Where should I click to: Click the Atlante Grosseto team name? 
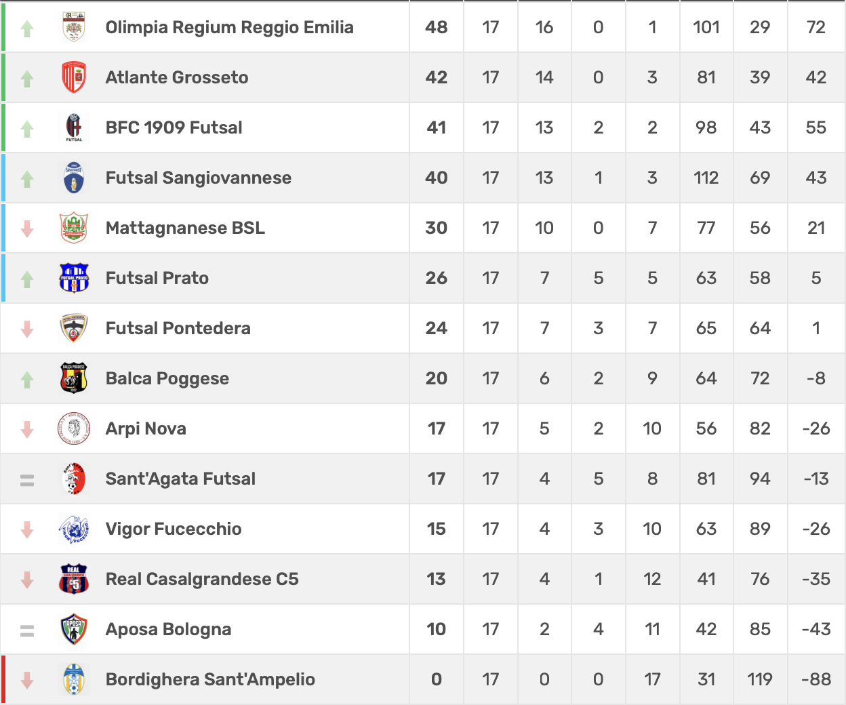click(176, 77)
